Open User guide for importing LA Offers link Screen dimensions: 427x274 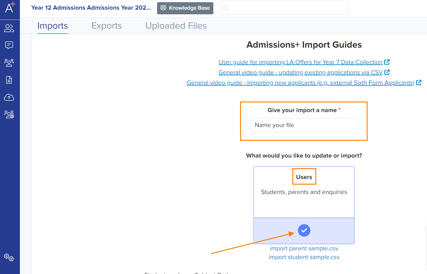[300, 62]
